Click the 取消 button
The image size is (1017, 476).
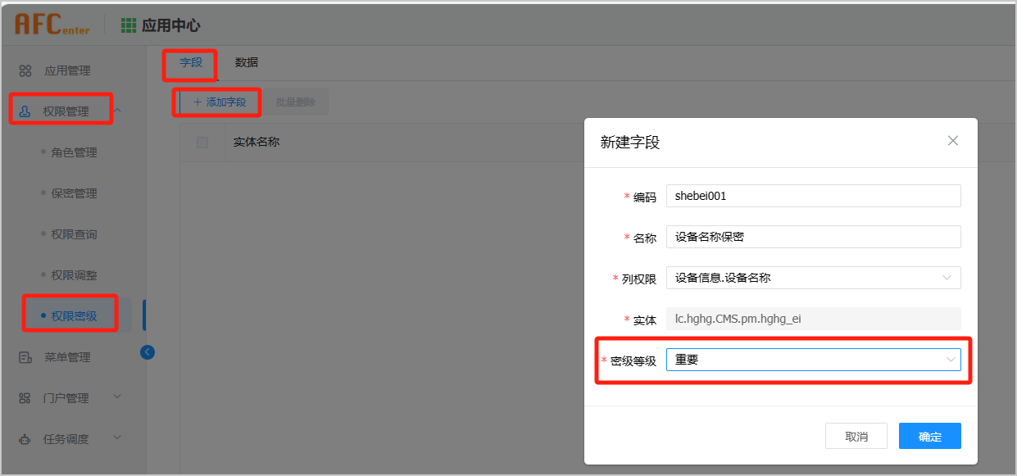(856, 436)
